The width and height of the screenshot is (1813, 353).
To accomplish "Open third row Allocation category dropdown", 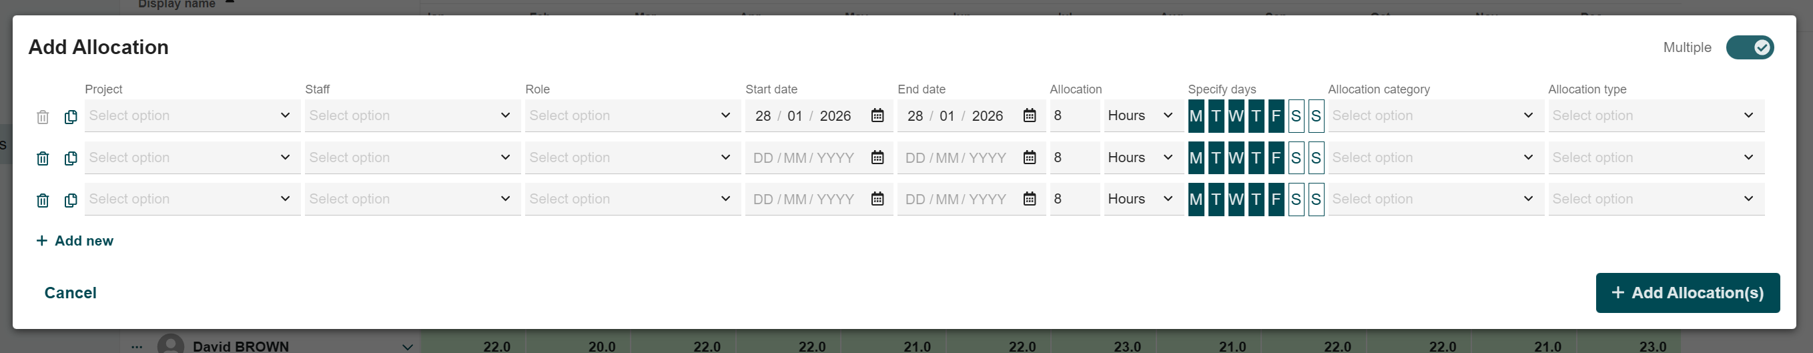I will [x=1435, y=199].
